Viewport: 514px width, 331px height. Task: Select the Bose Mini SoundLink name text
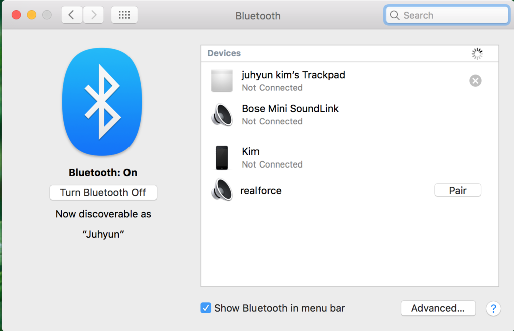coord(290,109)
